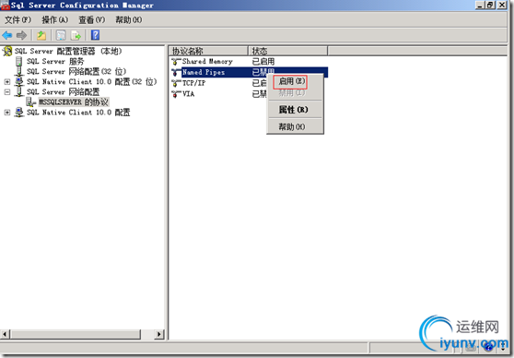Screen dimensions: 514x358
Task: Click the MSSQLSERVER 的协议 node icon
Action: point(30,102)
